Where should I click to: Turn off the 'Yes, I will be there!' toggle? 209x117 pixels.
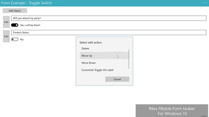pyautogui.click(x=15, y=25)
